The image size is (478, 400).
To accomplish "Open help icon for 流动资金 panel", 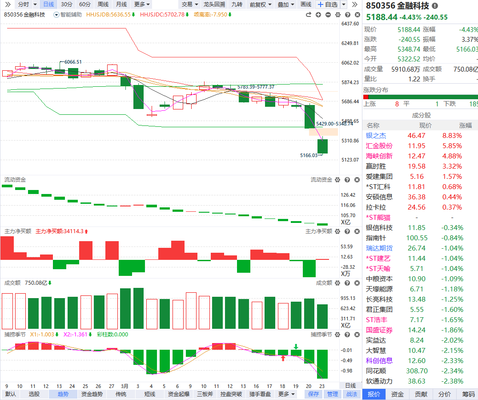I will point(347,180).
